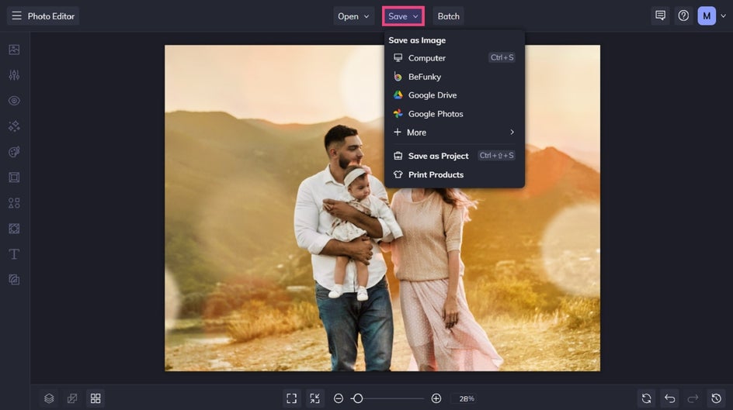Click the flatten layers icon
Screen dimensions: 733x410
[72, 398]
